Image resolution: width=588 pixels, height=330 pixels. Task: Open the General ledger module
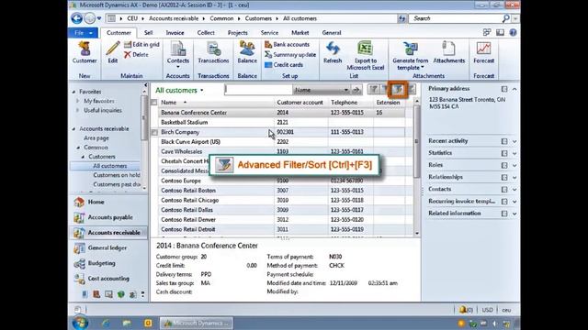click(x=108, y=247)
